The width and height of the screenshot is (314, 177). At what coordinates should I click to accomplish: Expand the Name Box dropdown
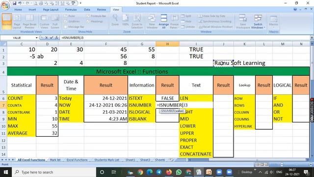pyautogui.click(x=36, y=38)
